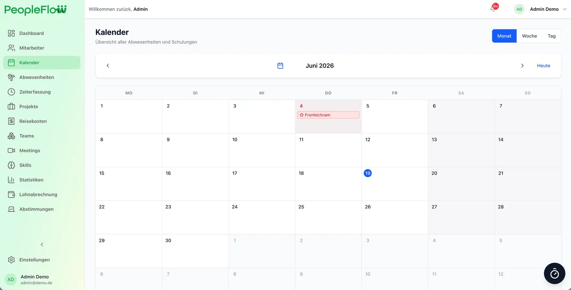Screen dimensions: 571x290
Task: Collapse the sidebar with the chevron
Action: 42,244
